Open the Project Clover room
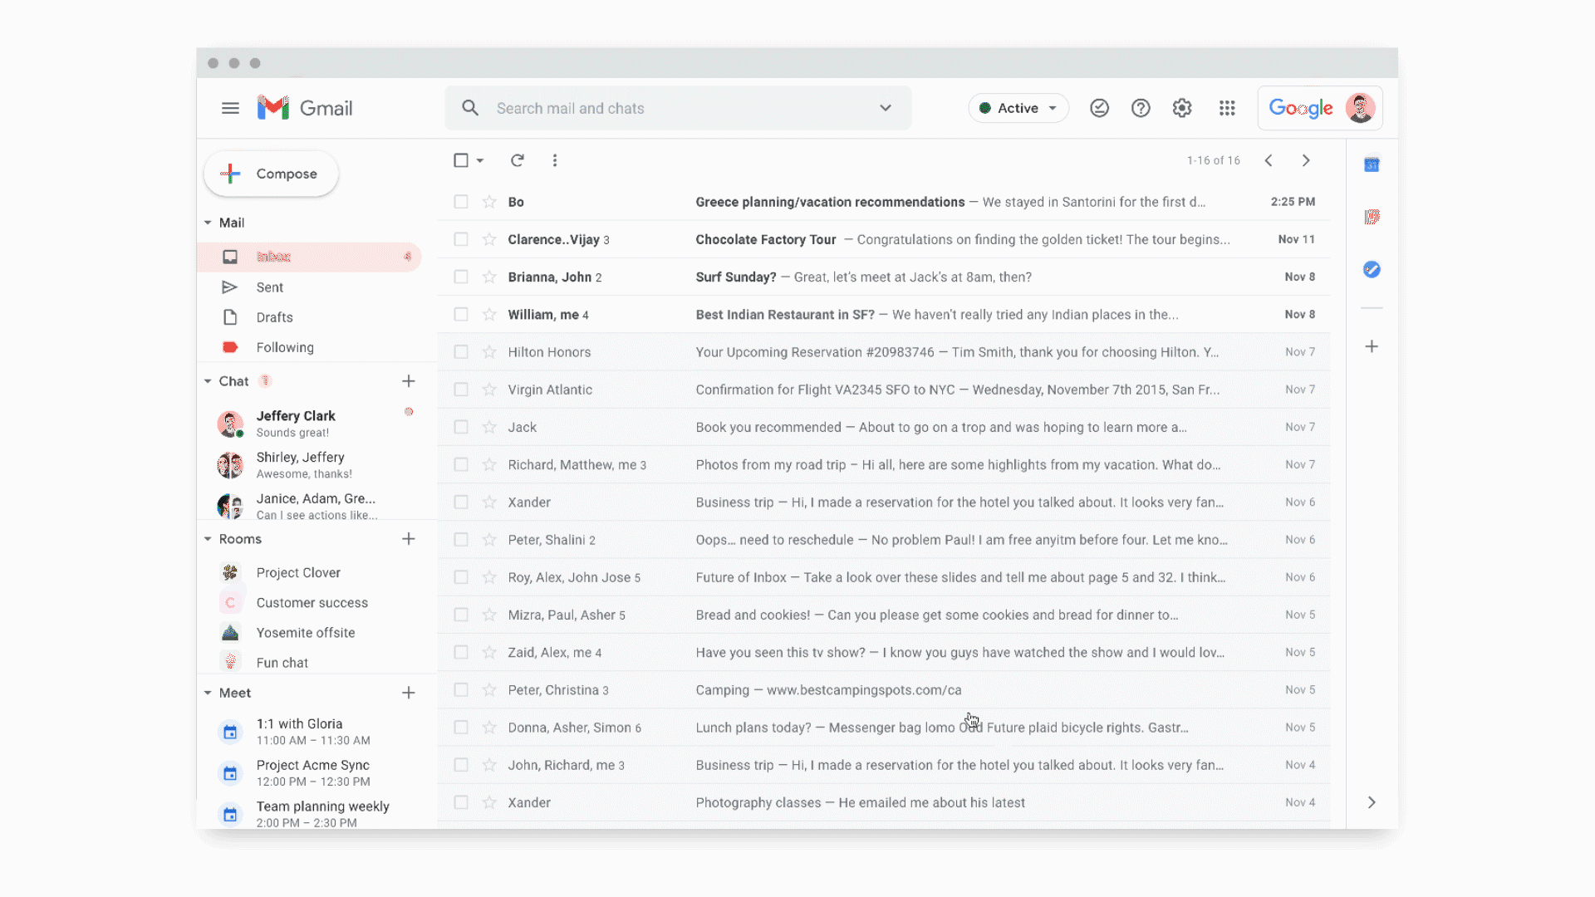This screenshot has height=897, width=1595. click(298, 572)
